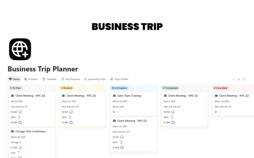Switch to the Timeline tab

point(31,79)
